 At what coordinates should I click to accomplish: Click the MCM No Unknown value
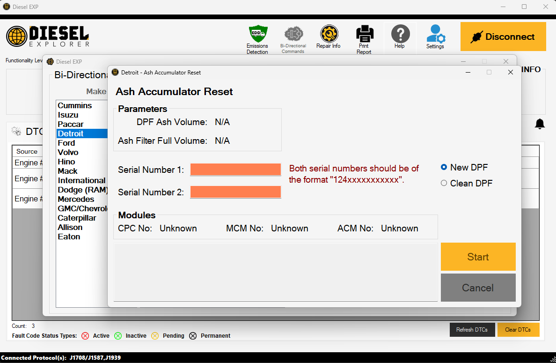pos(289,228)
